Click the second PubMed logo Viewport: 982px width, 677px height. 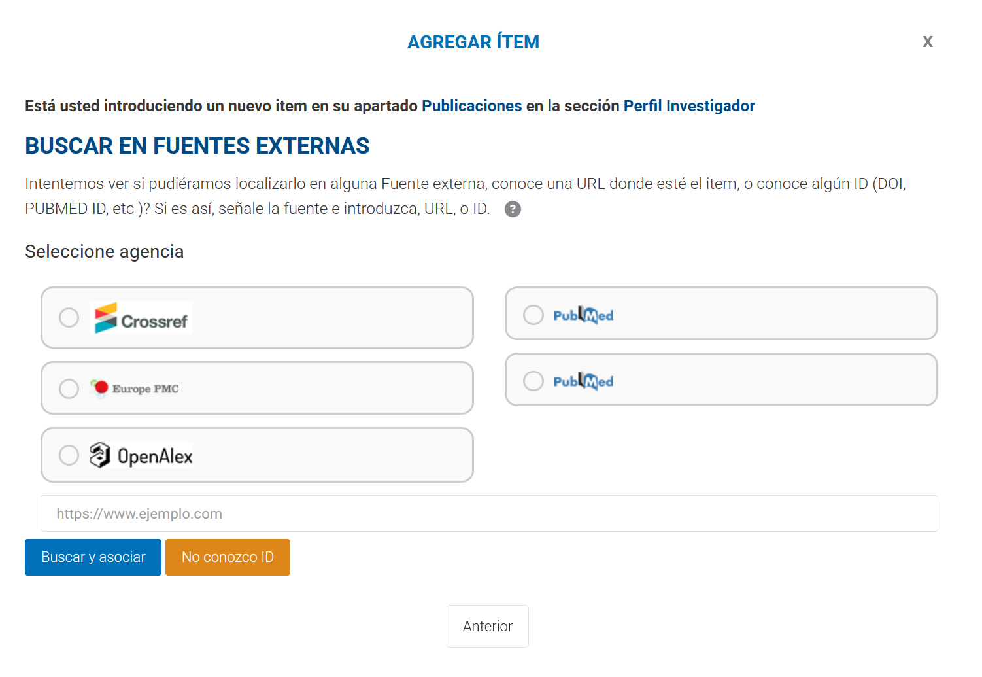[583, 381]
